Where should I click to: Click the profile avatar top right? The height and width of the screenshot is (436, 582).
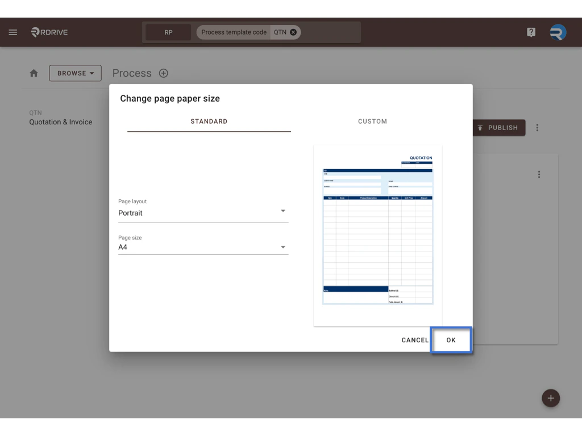(x=558, y=32)
